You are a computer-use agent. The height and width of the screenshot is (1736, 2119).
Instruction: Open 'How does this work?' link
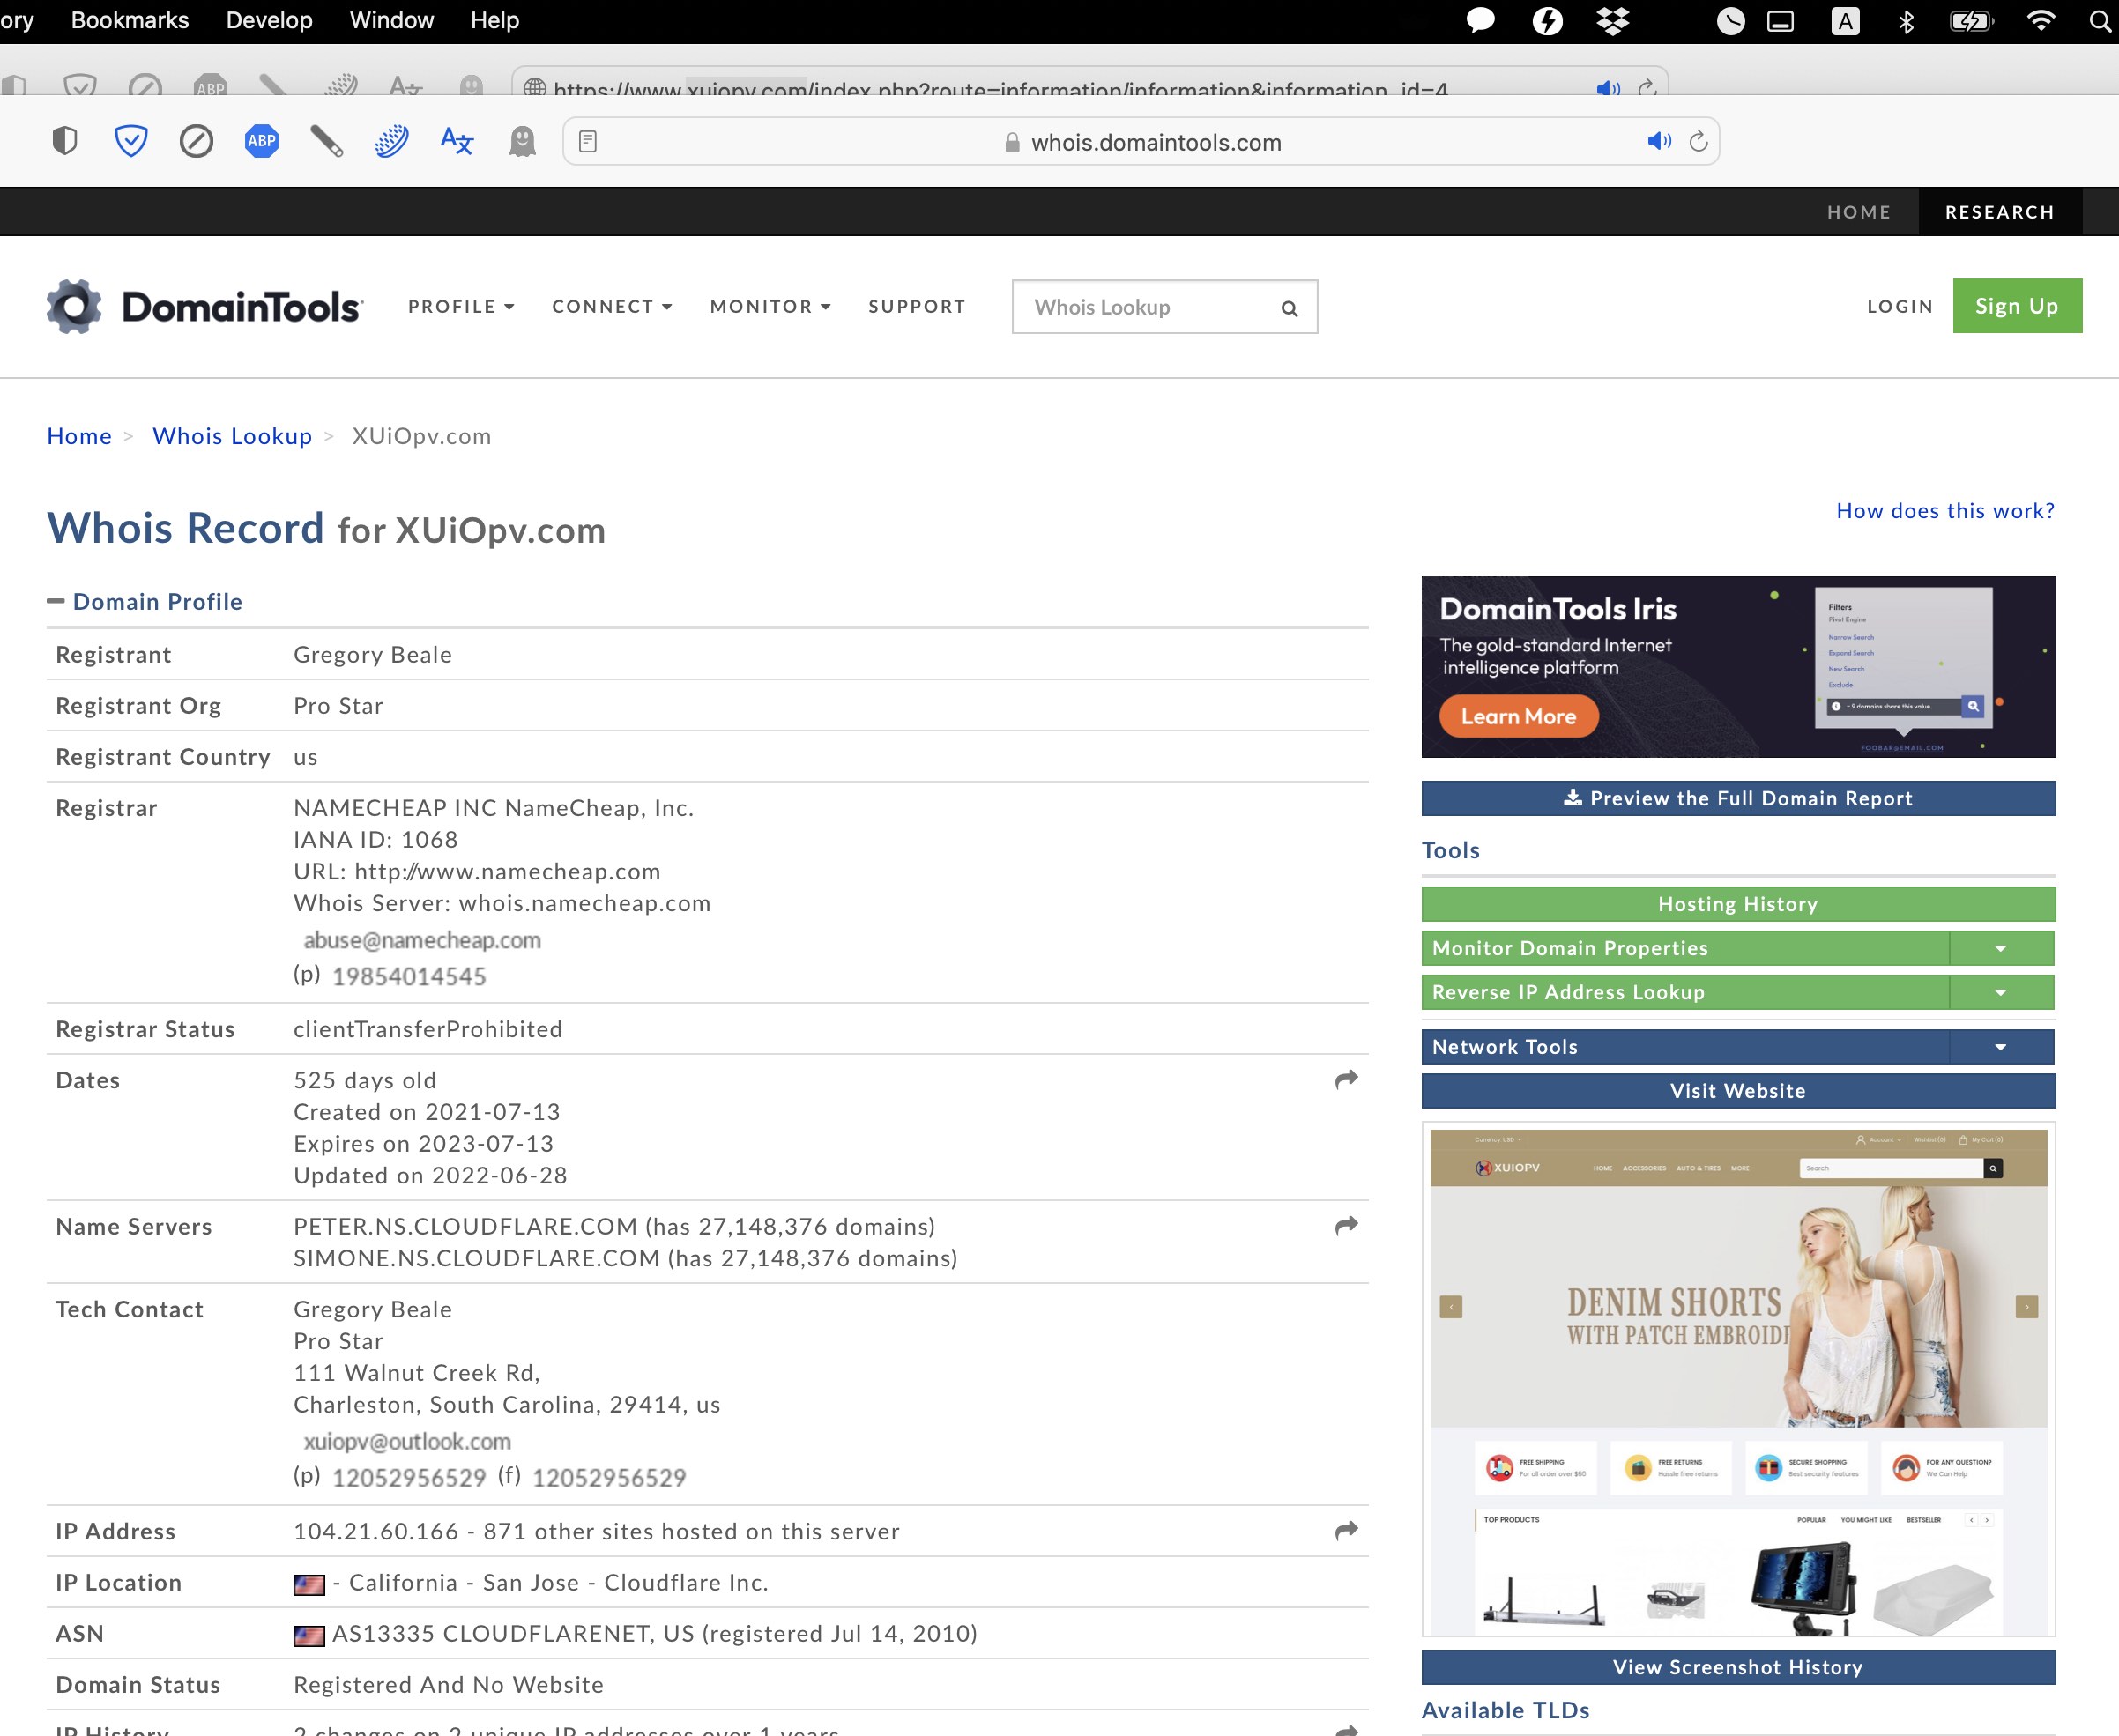(x=1946, y=511)
